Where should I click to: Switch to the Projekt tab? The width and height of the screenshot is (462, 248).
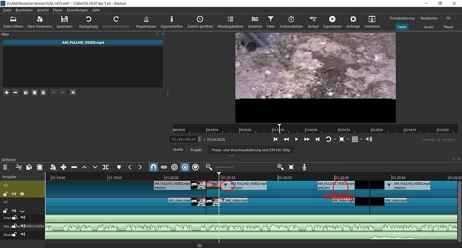tap(196, 149)
